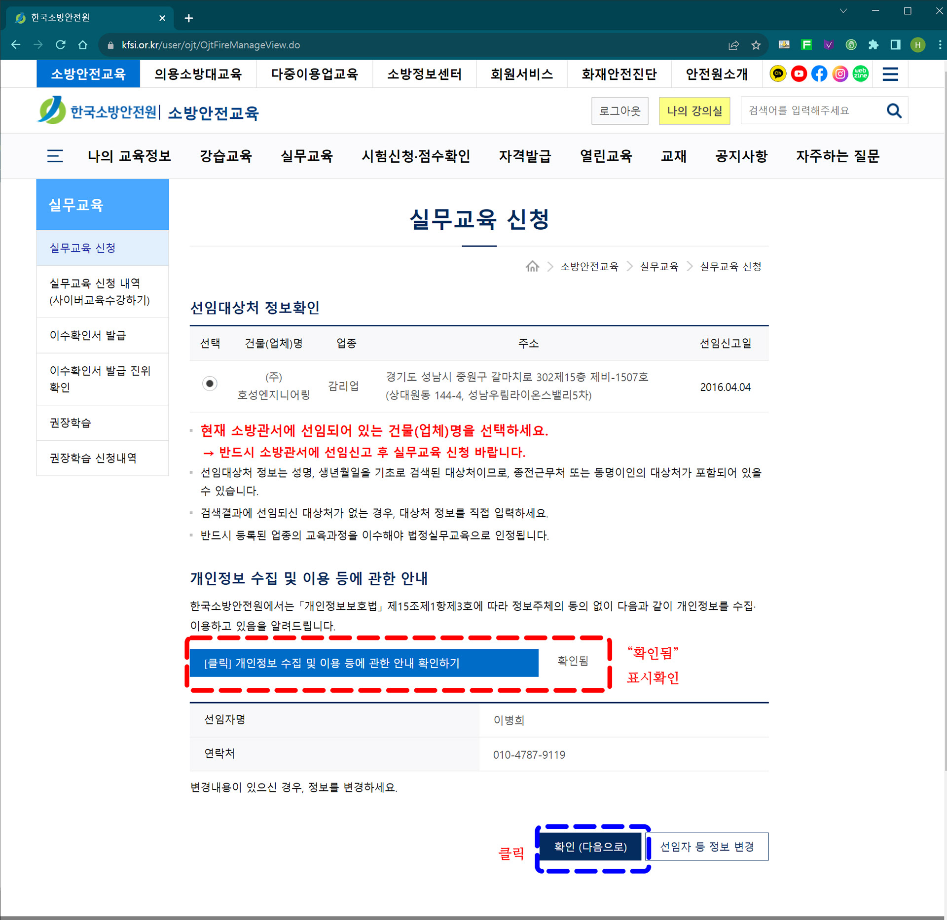Open the browser extensions puzzle icon
The width and height of the screenshot is (947, 920).
click(x=873, y=45)
